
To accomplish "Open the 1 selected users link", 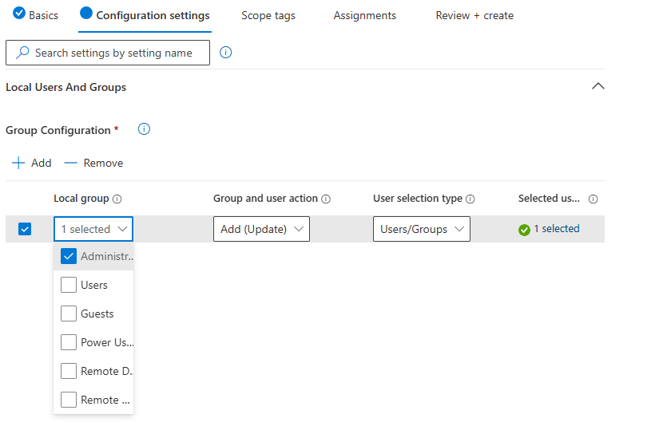I will (556, 229).
